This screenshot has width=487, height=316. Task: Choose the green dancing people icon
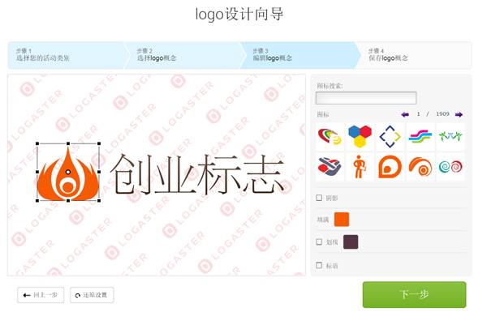click(x=450, y=137)
